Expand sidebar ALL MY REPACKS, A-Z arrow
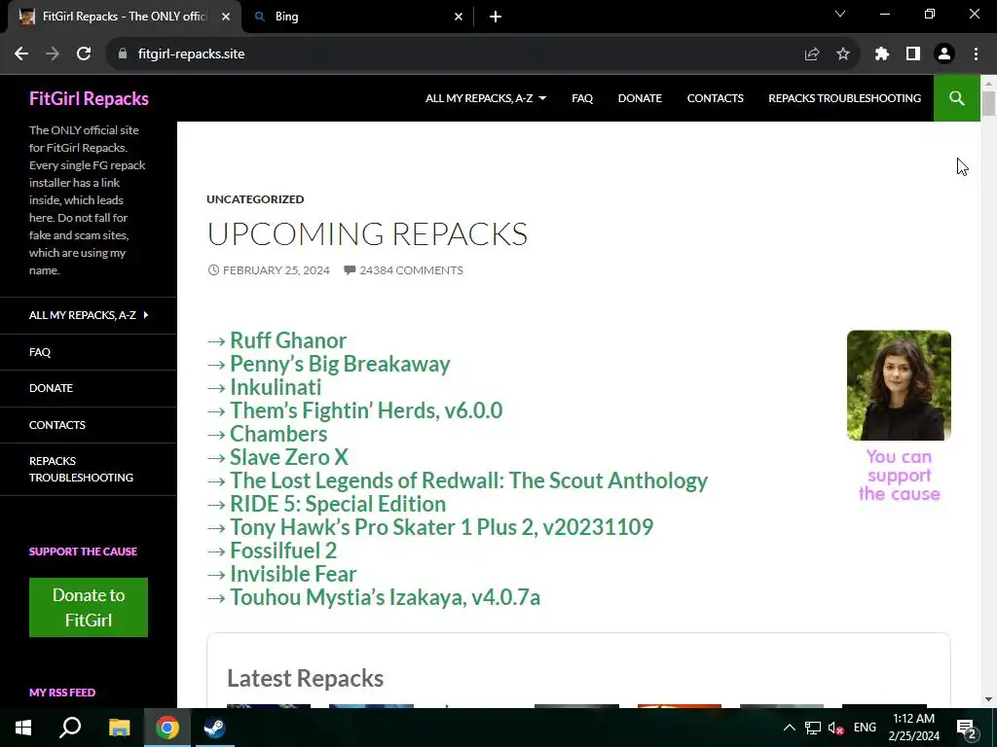 (x=146, y=314)
